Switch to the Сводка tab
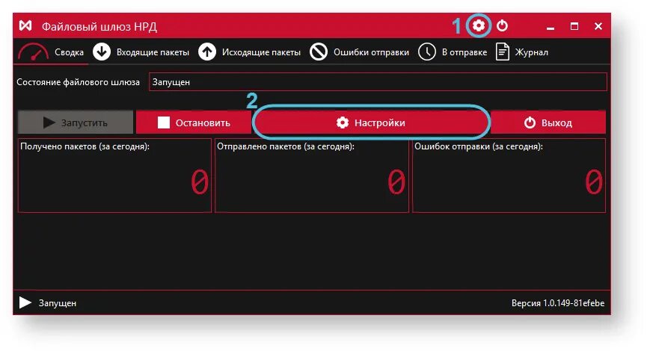The height and width of the screenshot is (351, 647). pos(51,52)
